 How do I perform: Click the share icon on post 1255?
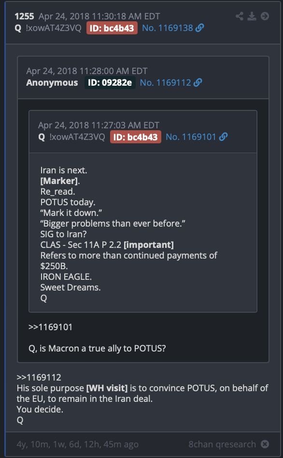click(240, 16)
